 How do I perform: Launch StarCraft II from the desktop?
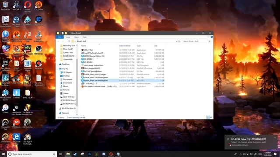[x=17, y=6]
